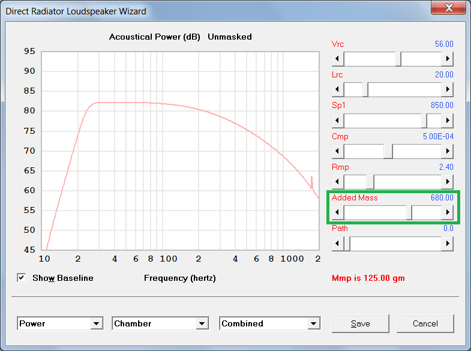471x351 pixels.
Task: Click the 'Mmp is 125.00 gm' text
Action: pos(368,278)
